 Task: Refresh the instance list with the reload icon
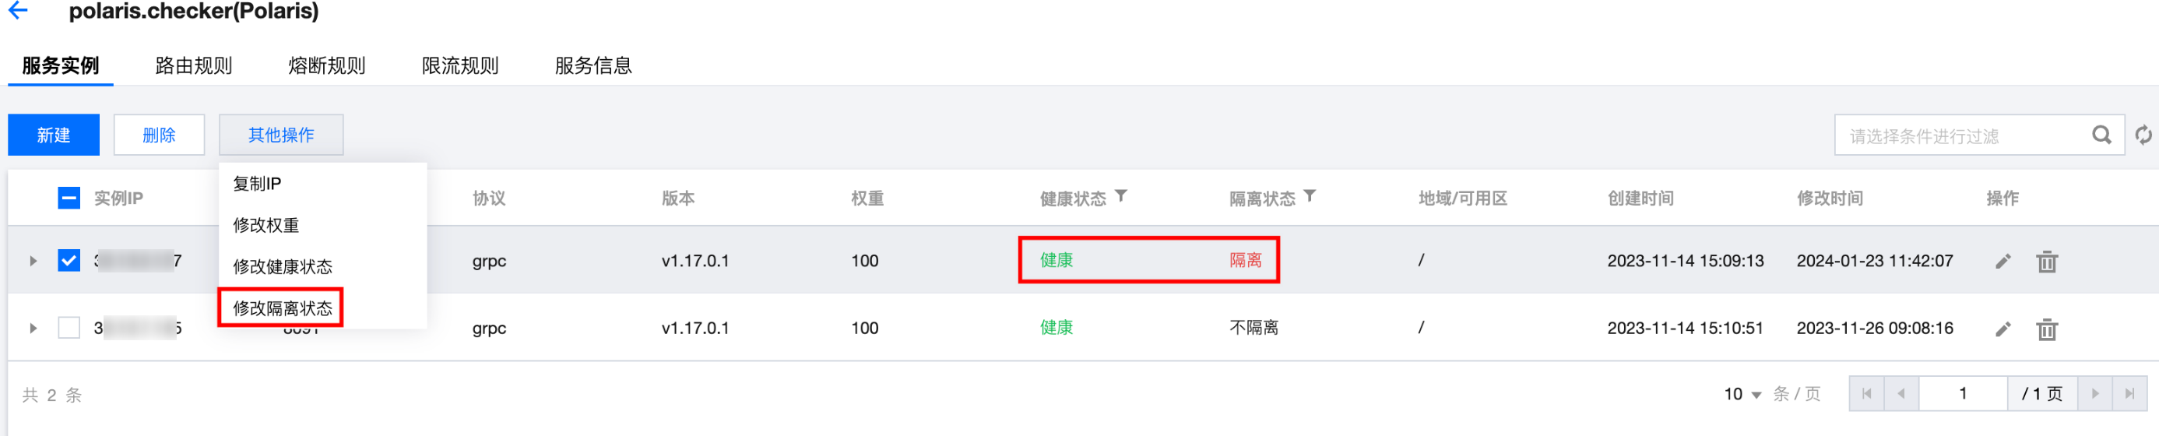(2143, 135)
